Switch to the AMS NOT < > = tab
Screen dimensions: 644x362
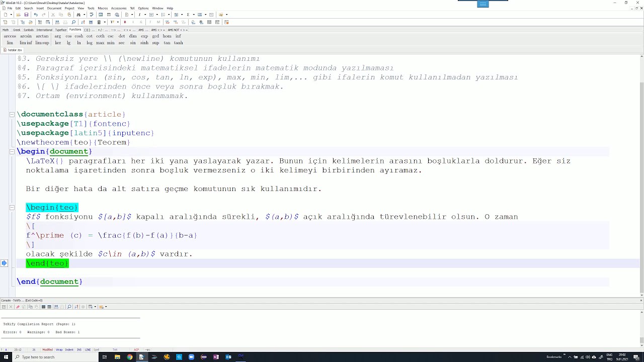point(177,30)
